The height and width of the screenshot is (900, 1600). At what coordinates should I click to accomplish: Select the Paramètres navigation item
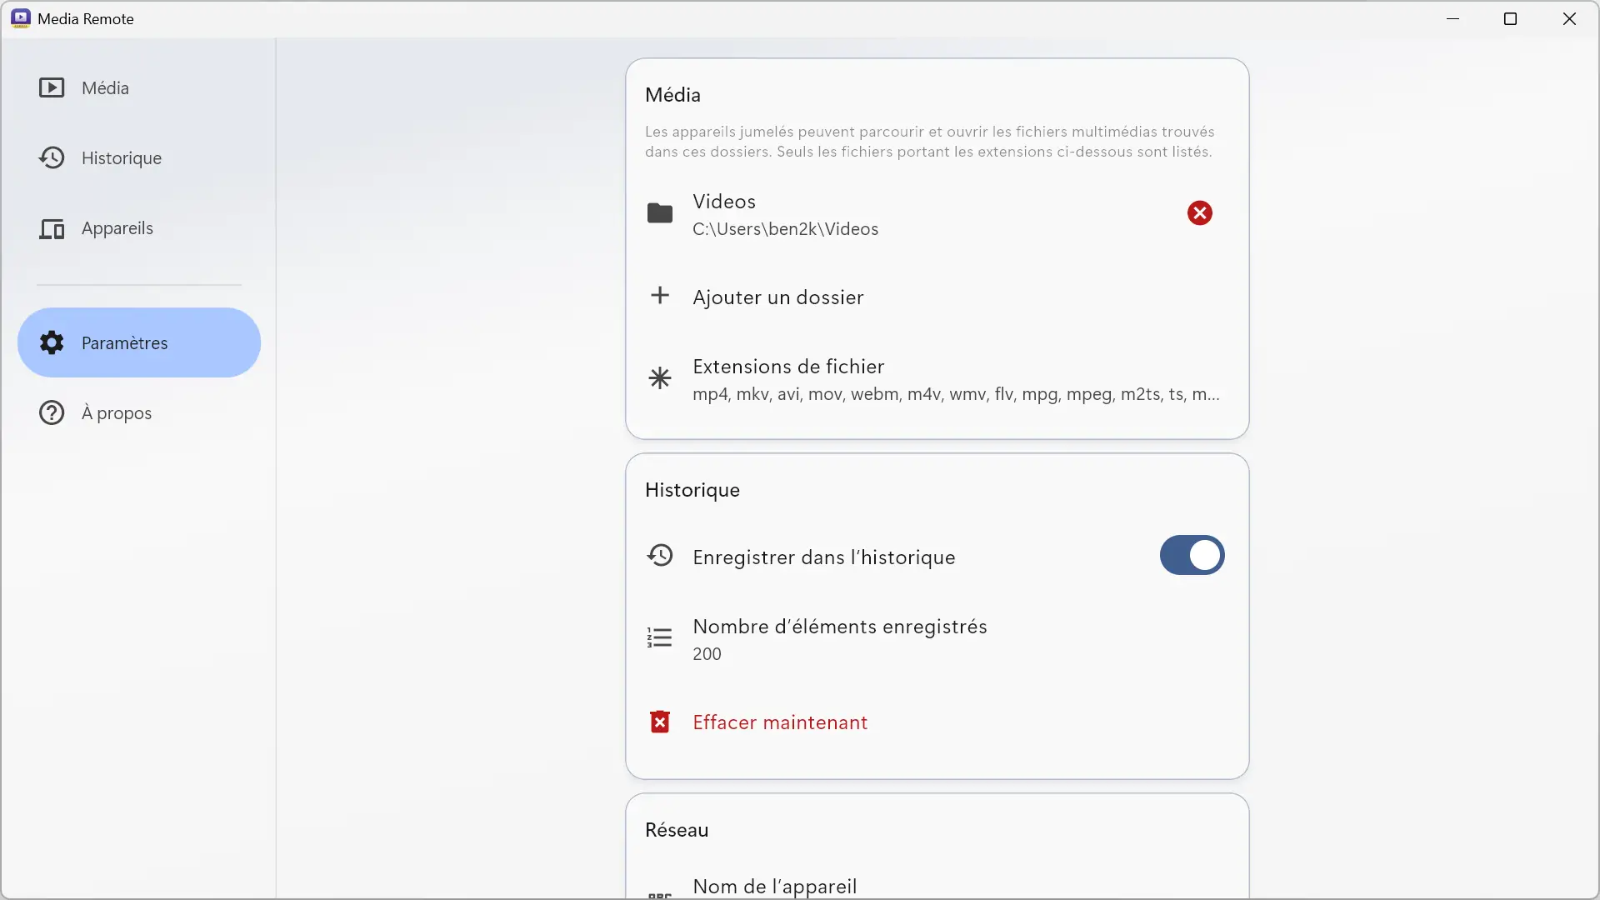[138, 342]
